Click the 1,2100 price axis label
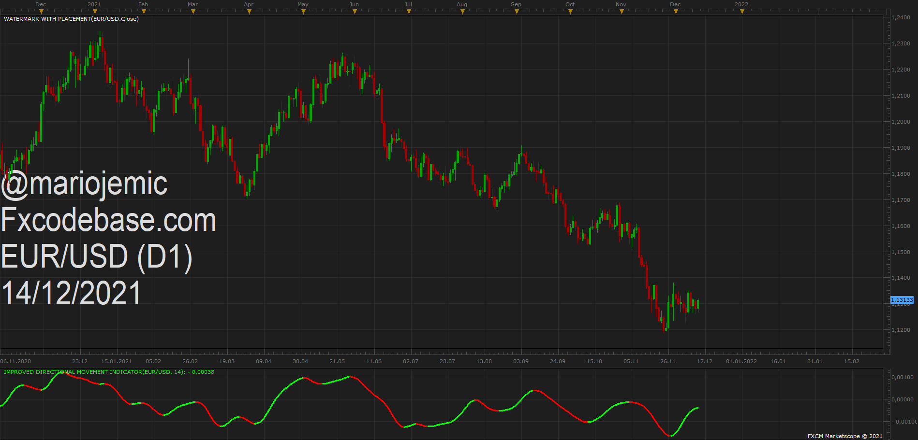Viewport: 918px width, 440px height. (901, 96)
